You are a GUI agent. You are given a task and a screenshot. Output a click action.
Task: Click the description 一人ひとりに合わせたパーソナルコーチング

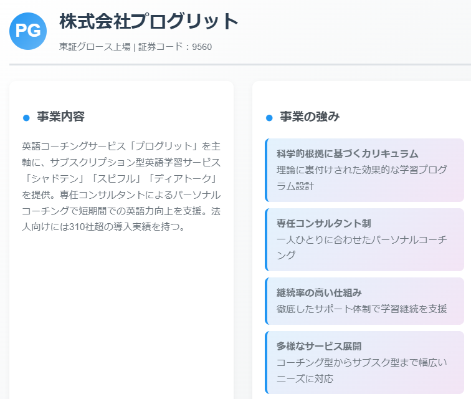[x=361, y=248]
